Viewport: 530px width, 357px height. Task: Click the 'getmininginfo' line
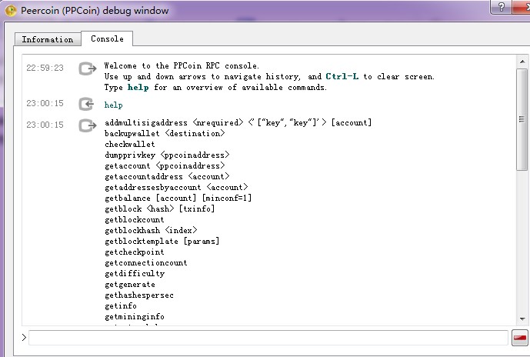pyautogui.click(x=135, y=317)
